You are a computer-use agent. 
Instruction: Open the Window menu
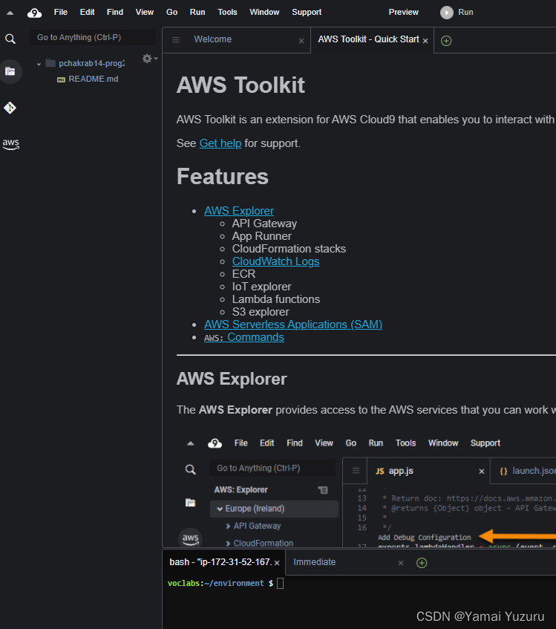[264, 13]
